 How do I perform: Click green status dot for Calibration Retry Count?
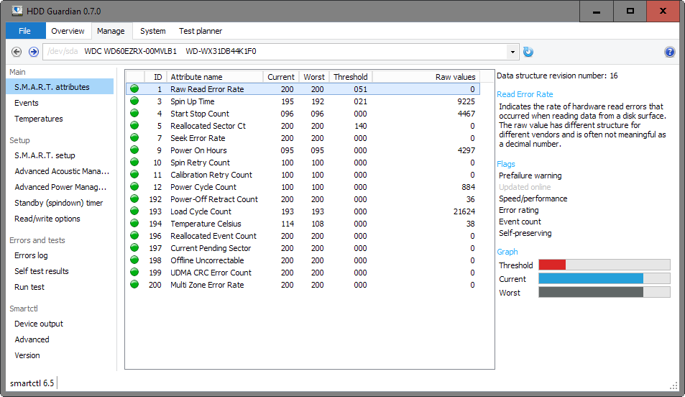[134, 175]
